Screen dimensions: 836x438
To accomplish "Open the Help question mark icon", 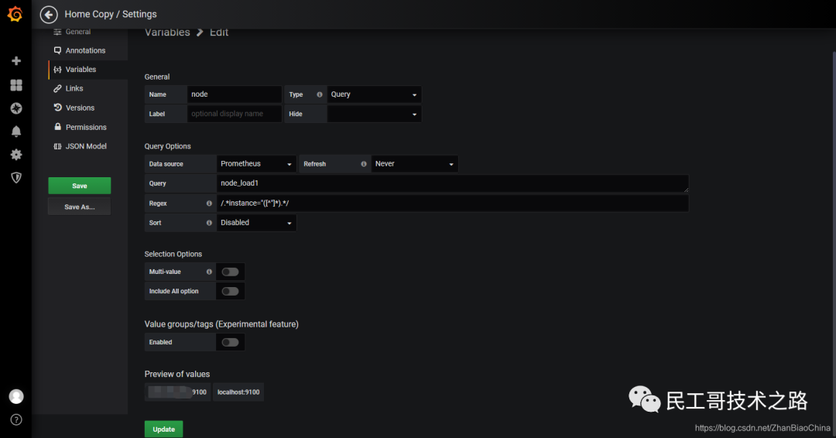I will (16, 420).
